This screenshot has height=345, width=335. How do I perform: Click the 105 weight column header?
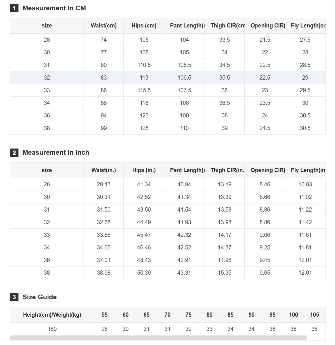pyautogui.click(x=314, y=315)
